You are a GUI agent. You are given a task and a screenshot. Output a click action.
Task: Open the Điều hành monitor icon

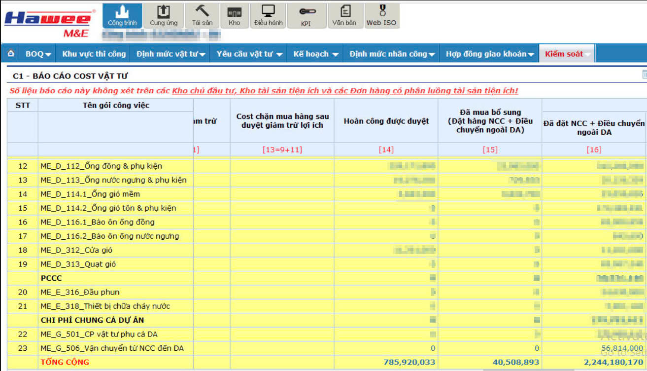(269, 16)
